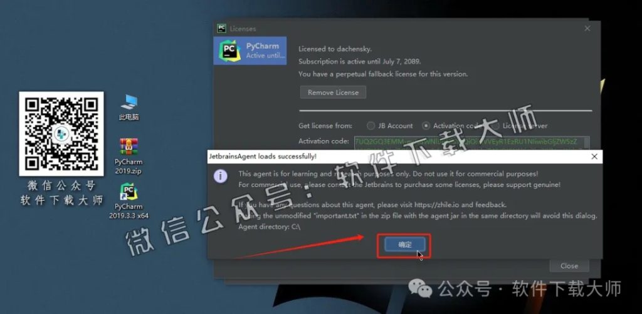Click inside the Activation code text field

tap(471, 143)
